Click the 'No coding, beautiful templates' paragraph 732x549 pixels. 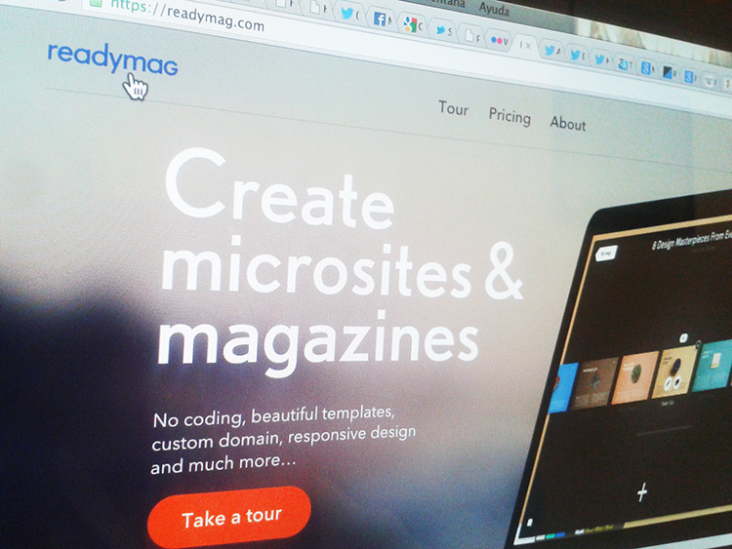coord(283,439)
